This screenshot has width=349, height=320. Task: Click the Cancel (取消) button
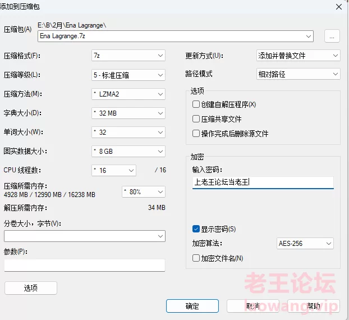(252, 306)
